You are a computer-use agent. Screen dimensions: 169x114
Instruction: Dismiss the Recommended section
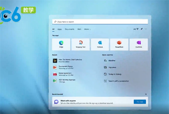point(146,94)
